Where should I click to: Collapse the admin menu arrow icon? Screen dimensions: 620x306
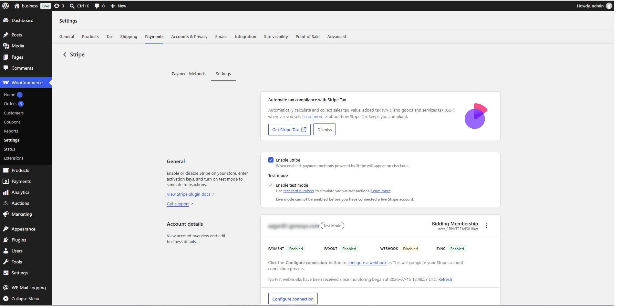tap(6, 299)
